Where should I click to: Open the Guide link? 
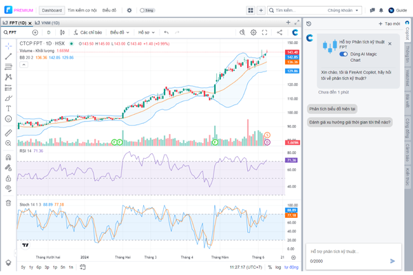[x=398, y=10]
